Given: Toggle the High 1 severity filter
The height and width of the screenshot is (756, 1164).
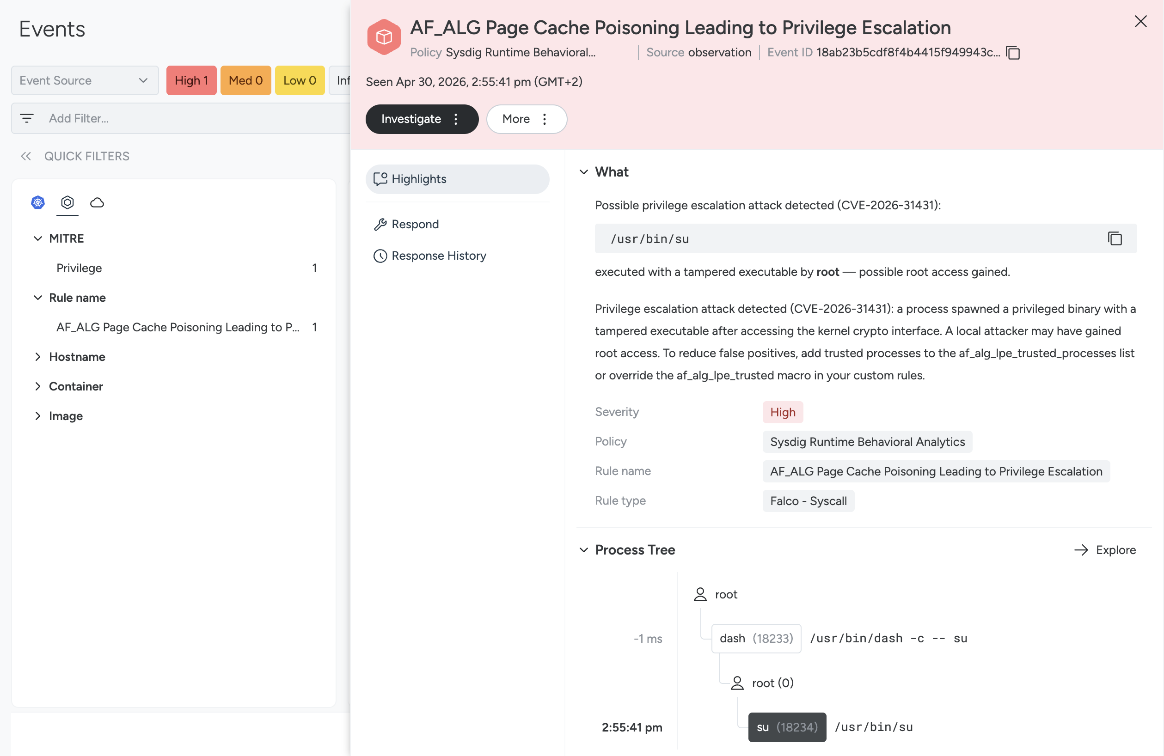Looking at the screenshot, I should [x=191, y=80].
